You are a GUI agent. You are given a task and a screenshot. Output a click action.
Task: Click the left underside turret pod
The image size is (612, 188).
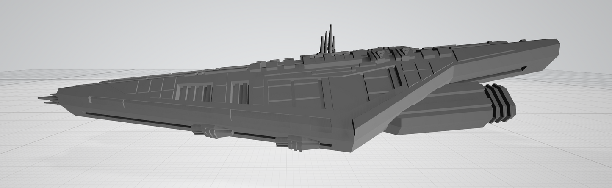tap(210, 131)
